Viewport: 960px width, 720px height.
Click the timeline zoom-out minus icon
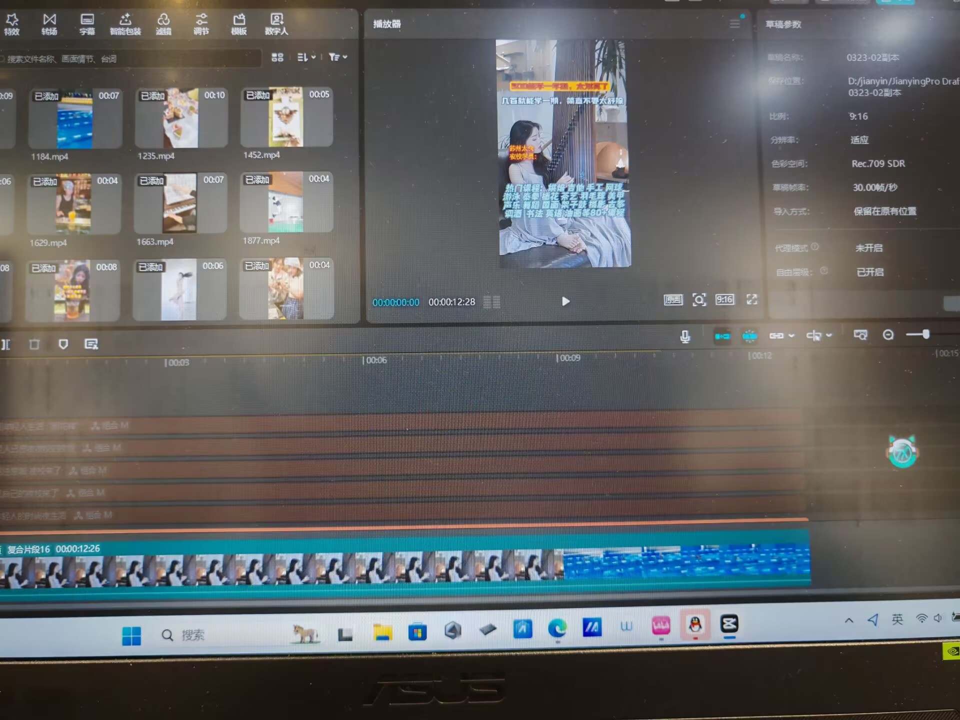tap(888, 334)
